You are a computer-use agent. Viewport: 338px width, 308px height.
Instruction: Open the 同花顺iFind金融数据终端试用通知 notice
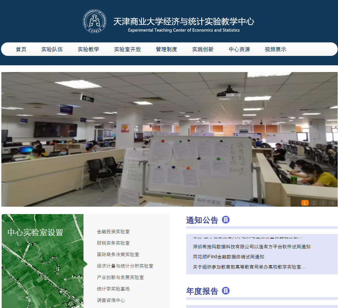pyautogui.click(x=229, y=257)
